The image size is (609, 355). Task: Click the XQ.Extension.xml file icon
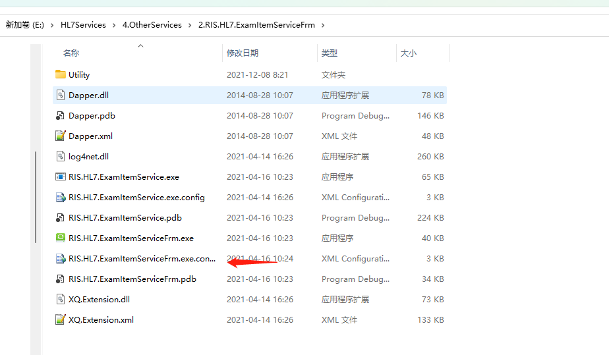pyautogui.click(x=60, y=319)
